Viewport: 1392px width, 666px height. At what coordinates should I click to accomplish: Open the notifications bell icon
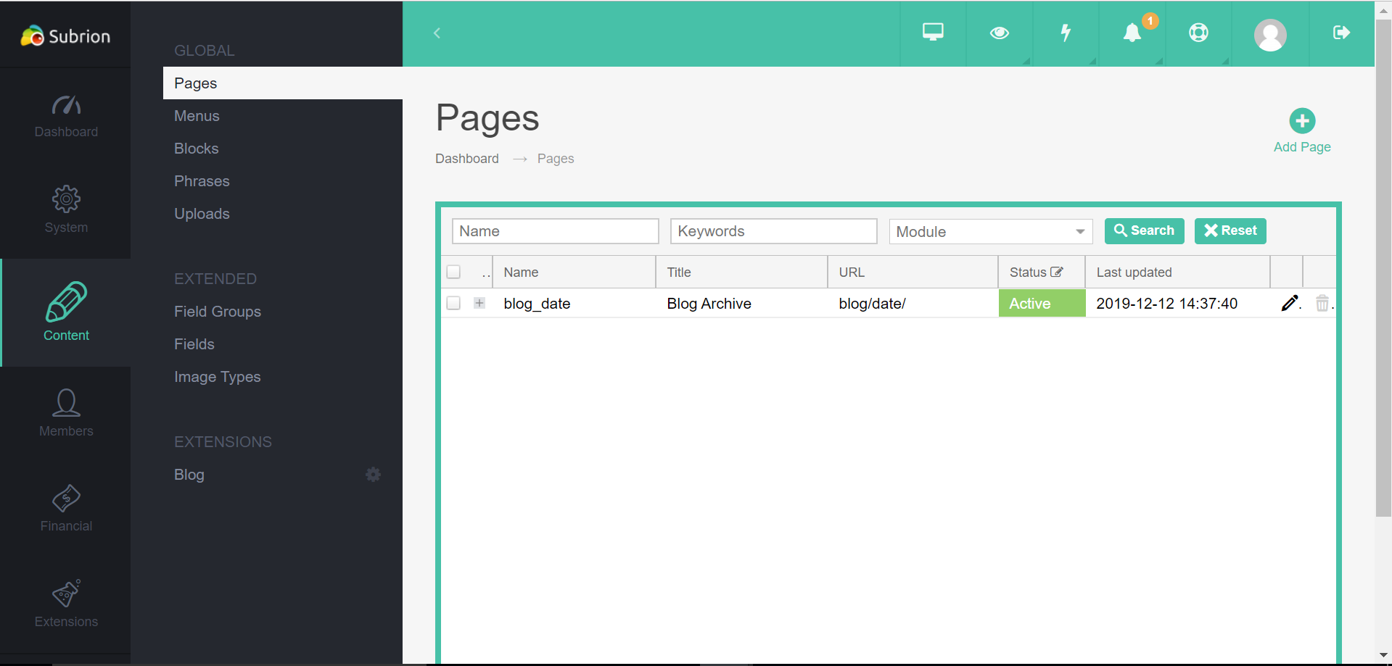1132,33
